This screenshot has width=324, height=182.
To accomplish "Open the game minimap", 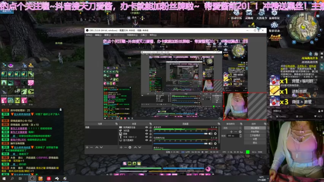I will (303, 27).
